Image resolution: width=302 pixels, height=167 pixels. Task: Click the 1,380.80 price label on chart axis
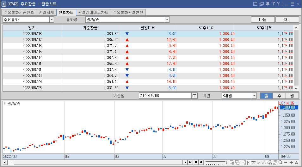[x=289, y=108]
